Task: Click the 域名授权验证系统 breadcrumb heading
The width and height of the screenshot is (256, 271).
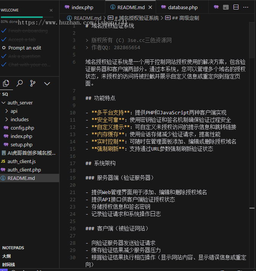Action: click(137, 18)
